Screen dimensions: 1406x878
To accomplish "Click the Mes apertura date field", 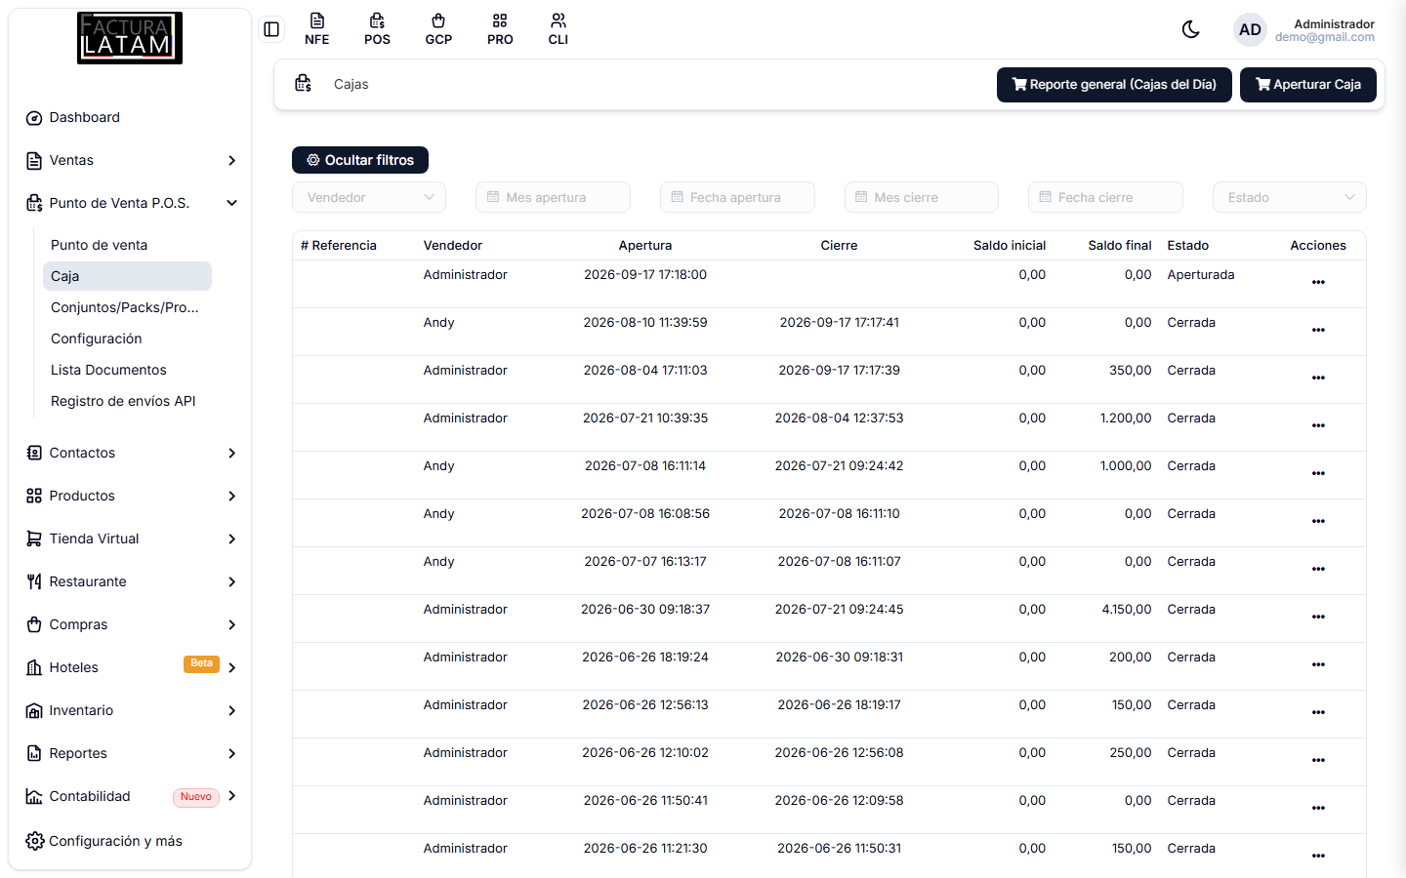I will point(553,197).
